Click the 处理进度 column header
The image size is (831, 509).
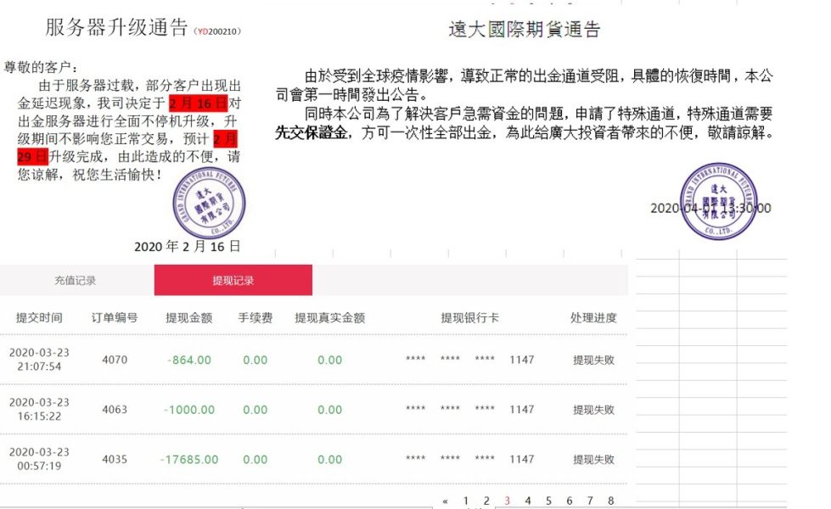tap(593, 318)
